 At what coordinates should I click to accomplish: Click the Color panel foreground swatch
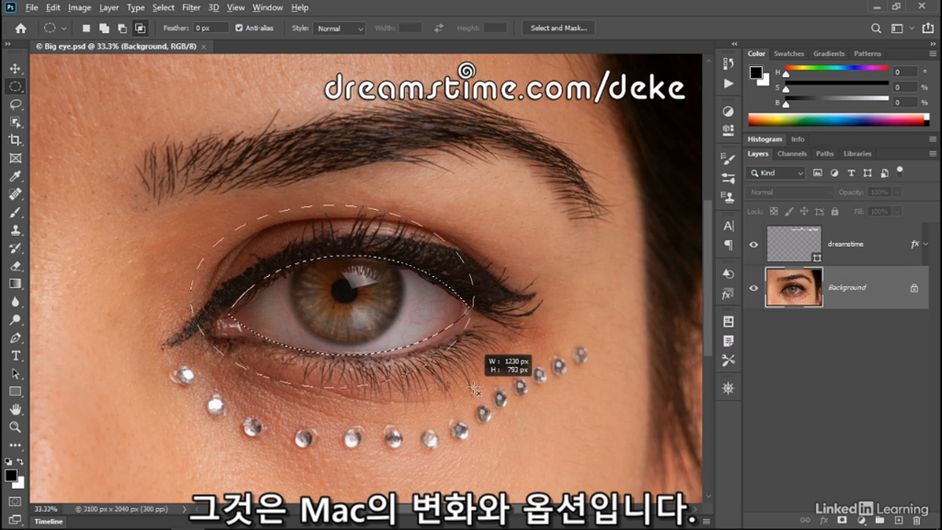click(756, 72)
